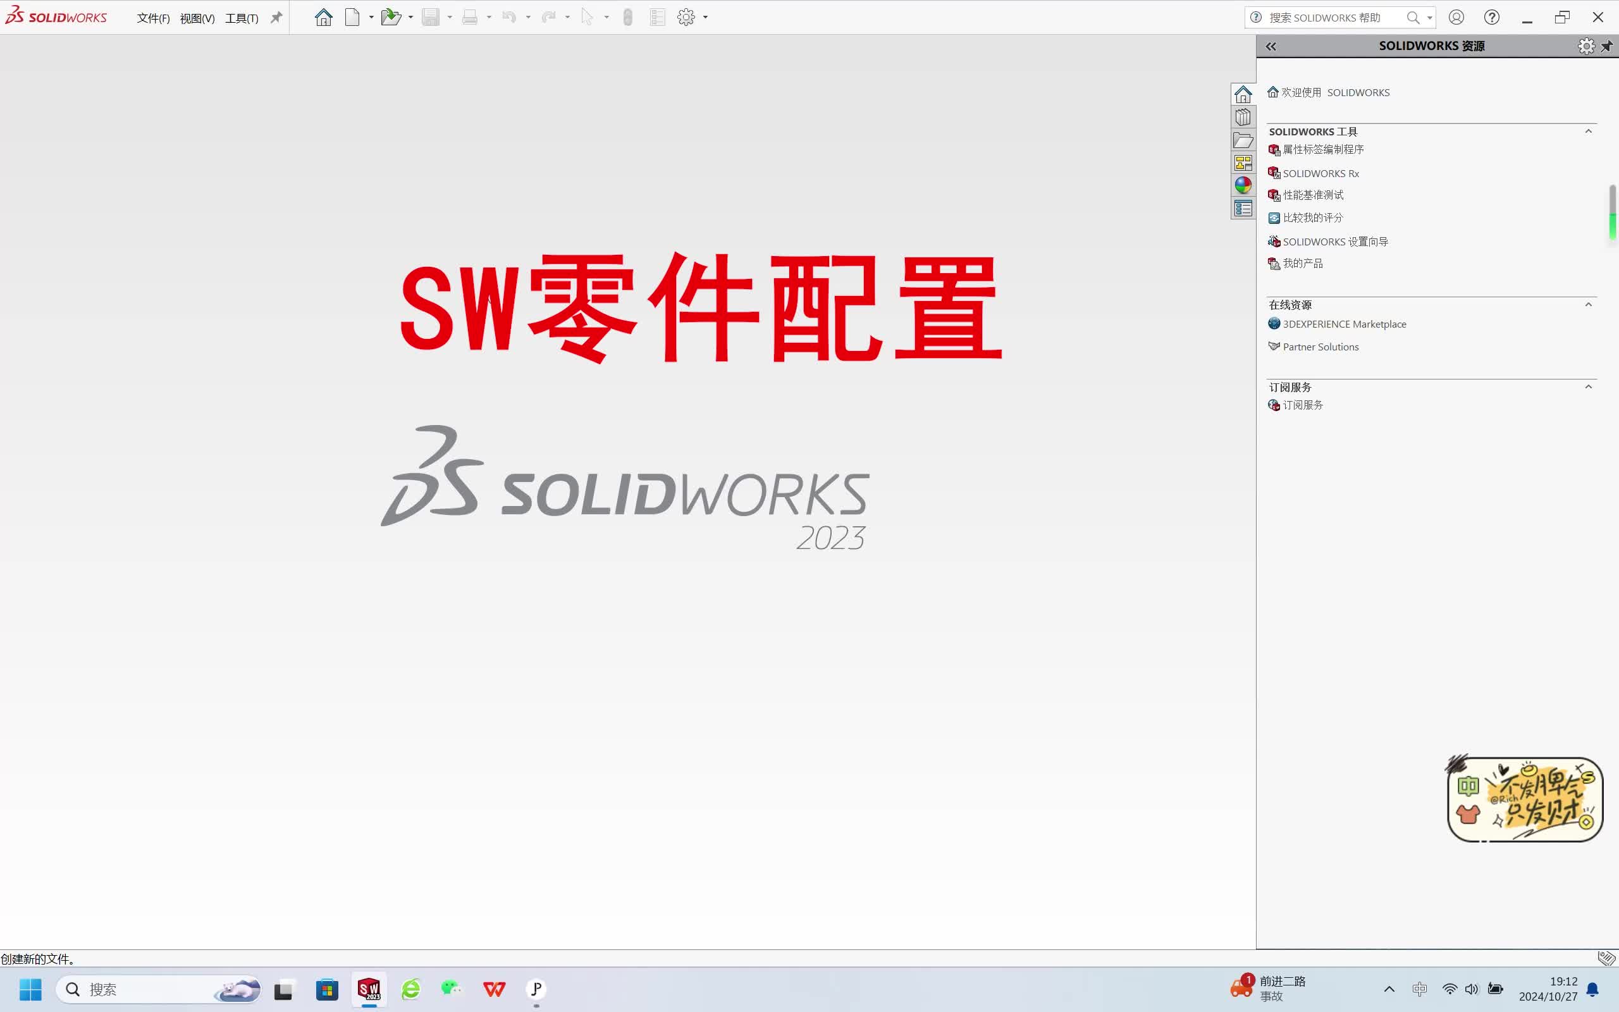Click the Save disk icon
This screenshot has width=1619, height=1012.
431,18
